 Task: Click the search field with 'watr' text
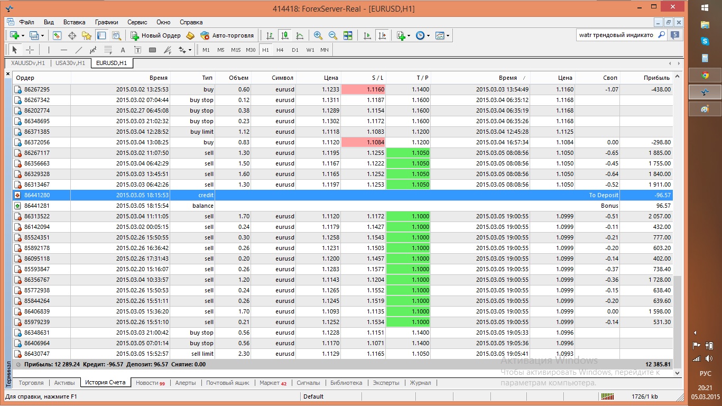click(x=616, y=35)
